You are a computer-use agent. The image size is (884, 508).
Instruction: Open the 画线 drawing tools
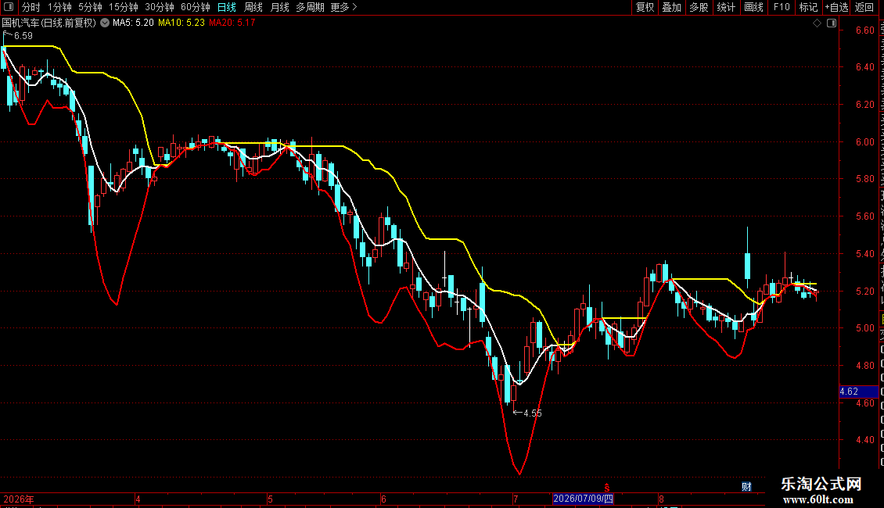753,7
